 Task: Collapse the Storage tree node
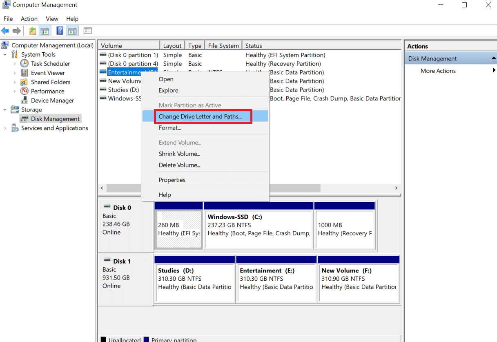tap(5, 110)
